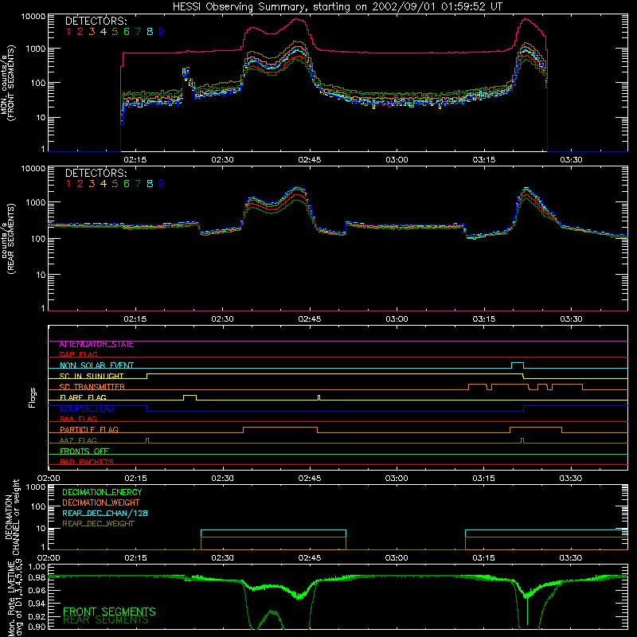Select detector 2 legend number in front segments panel
637x637 pixels.
point(80,32)
